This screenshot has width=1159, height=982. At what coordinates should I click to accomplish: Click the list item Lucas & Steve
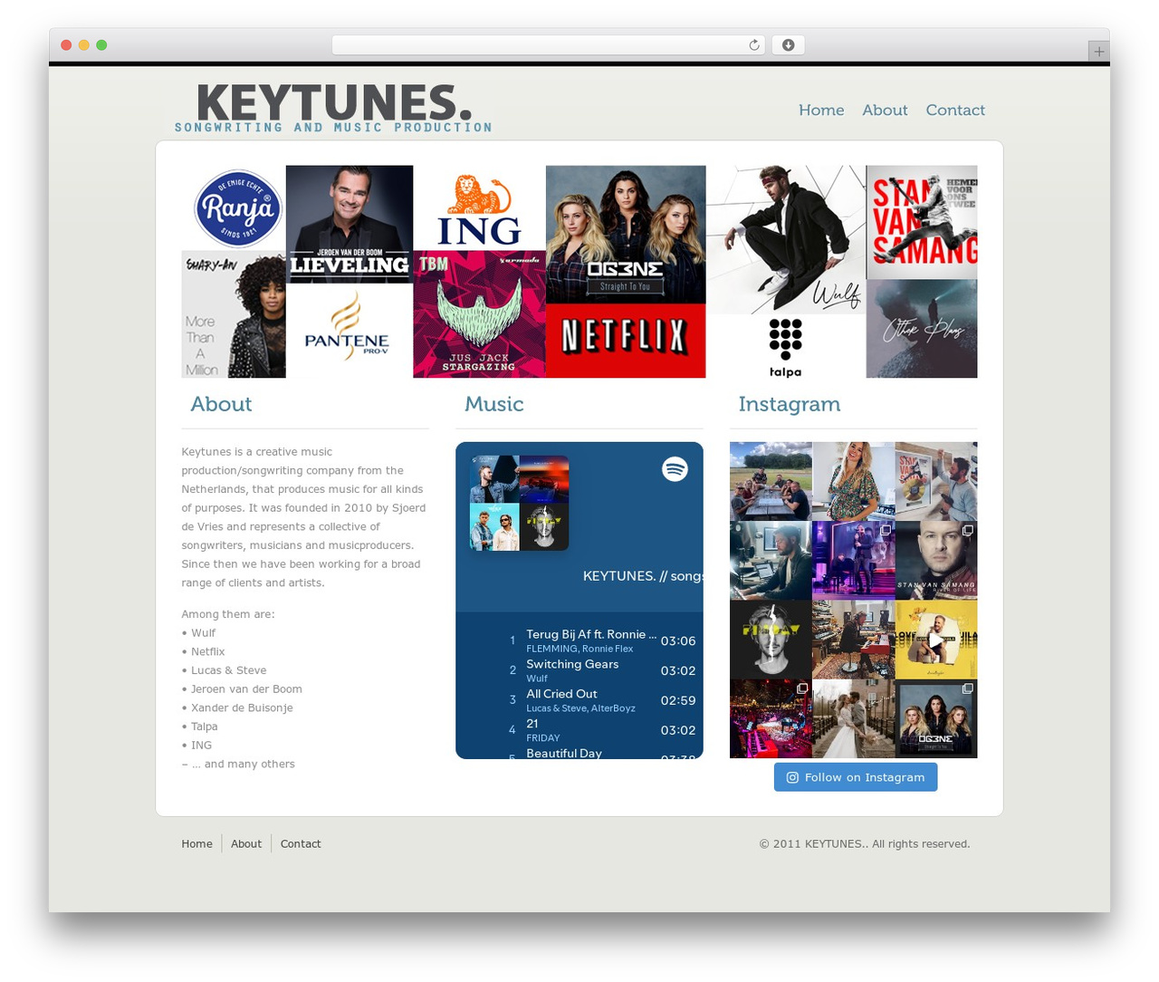228,670
